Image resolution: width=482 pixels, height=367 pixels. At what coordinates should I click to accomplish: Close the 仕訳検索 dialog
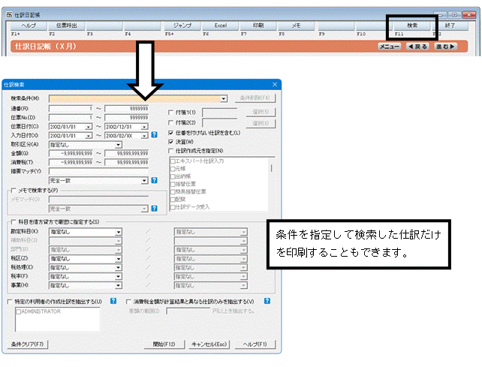[x=275, y=84]
